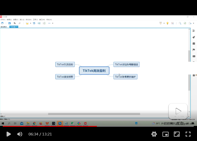Open the Format brush panel in sidebar

click(194, 37)
